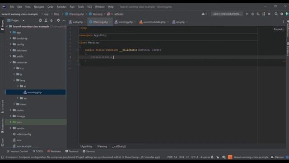Viewport: 289px width, 163px height.
Task: Click Warning in the bottom breadcrumb
Action: click(x=102, y=146)
